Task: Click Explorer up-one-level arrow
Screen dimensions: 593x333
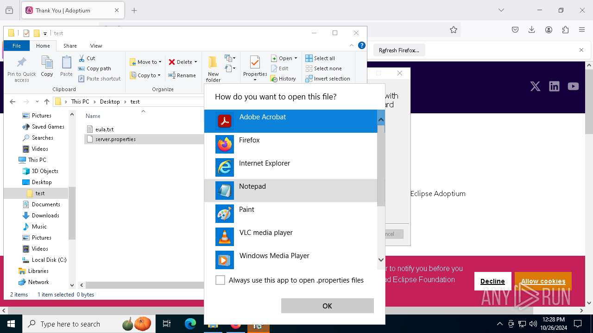Action: click(47, 102)
